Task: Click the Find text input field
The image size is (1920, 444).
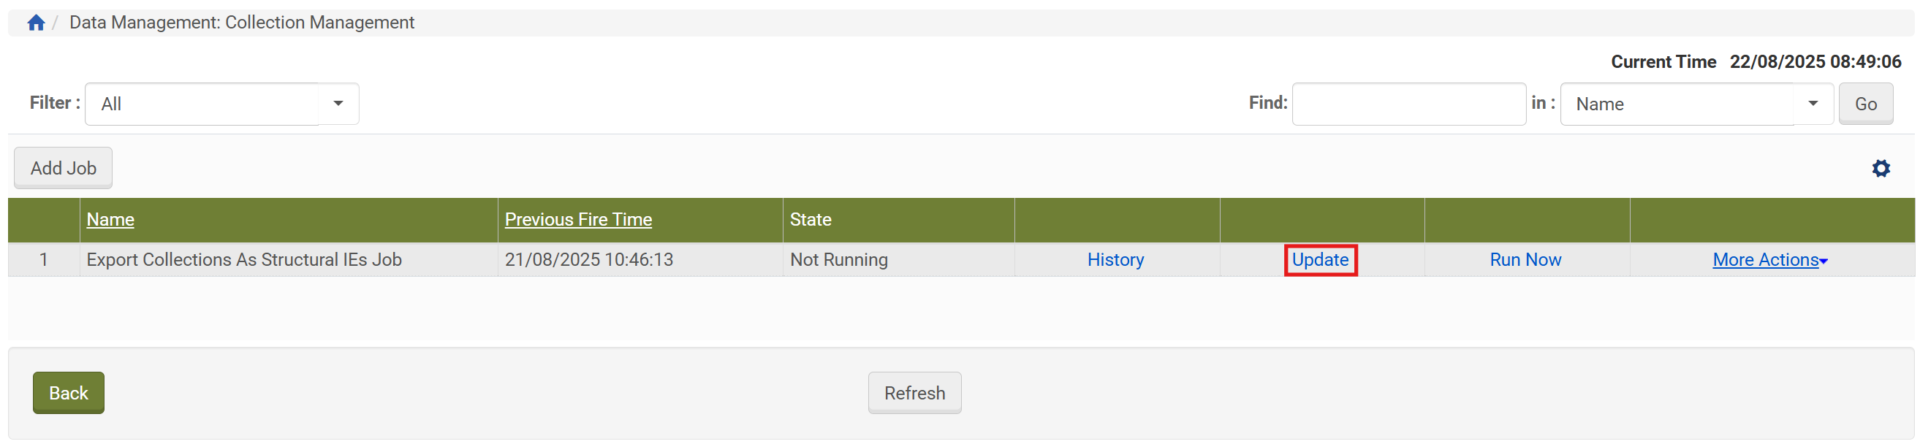Action: [1408, 104]
